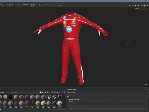Undock the Display Settings panel

[x=145, y=89]
